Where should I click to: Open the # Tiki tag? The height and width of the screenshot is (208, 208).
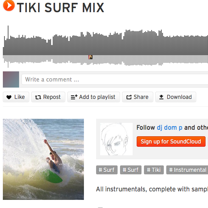[154, 170]
